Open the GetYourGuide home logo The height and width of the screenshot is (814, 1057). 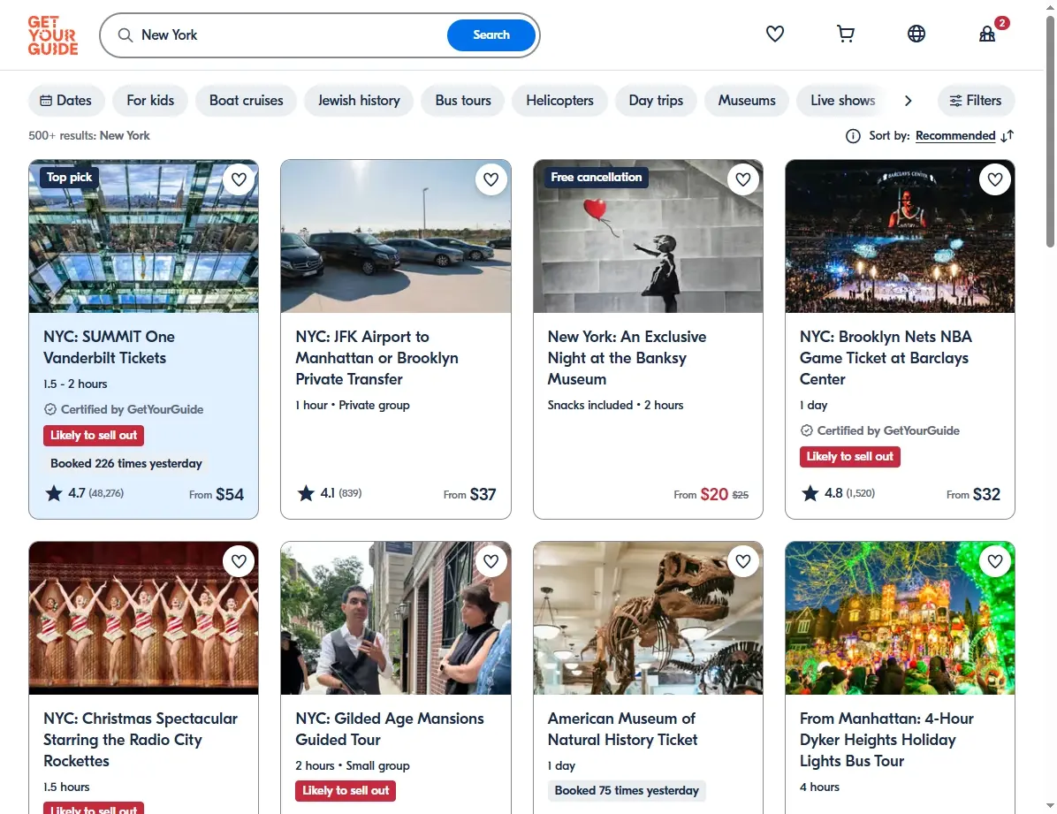(52, 35)
